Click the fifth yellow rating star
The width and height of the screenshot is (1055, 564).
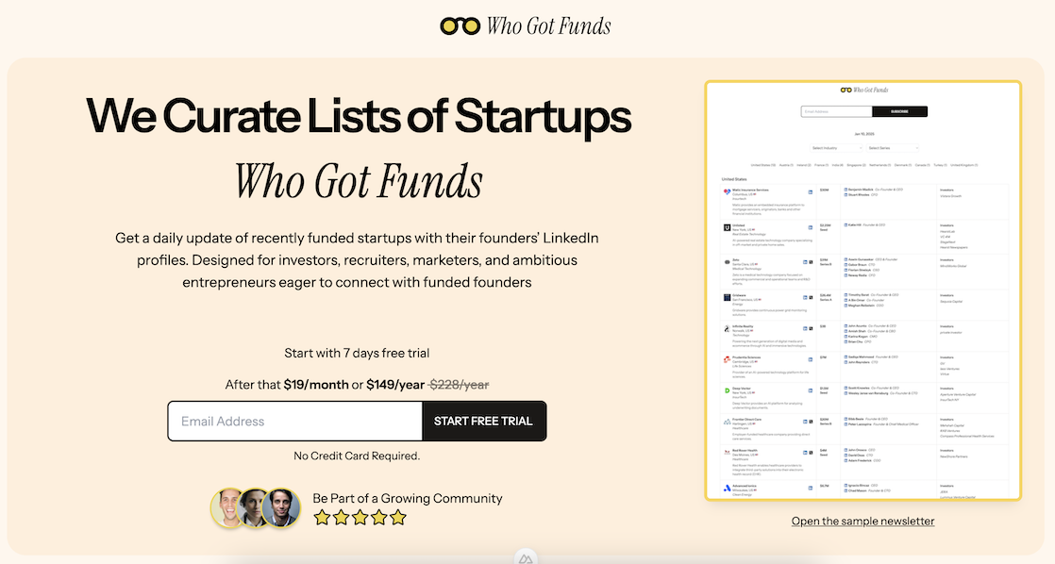398,517
